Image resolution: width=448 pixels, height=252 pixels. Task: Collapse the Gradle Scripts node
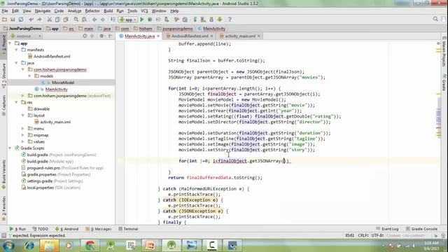[10, 148]
